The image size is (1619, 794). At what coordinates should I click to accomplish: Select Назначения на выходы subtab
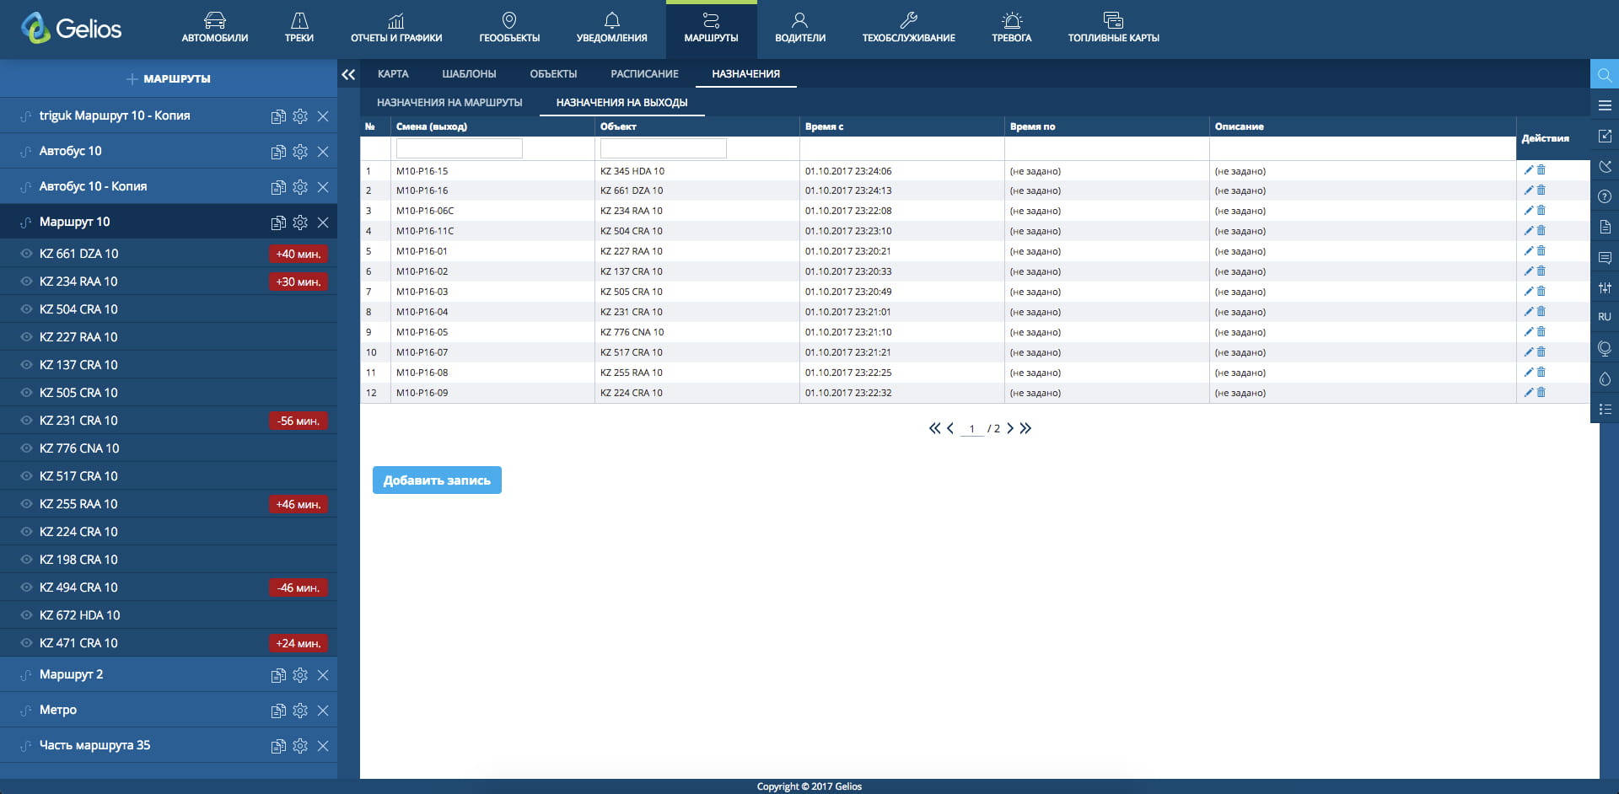pos(621,103)
